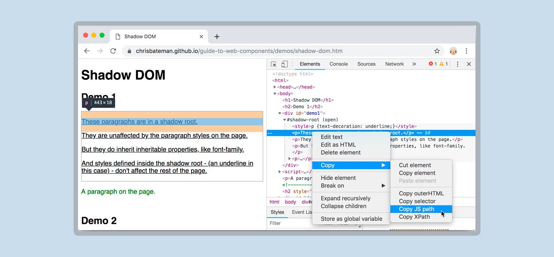Screen dimensions: 554x257
Task: Click the red error count icon
Action: coord(433,64)
